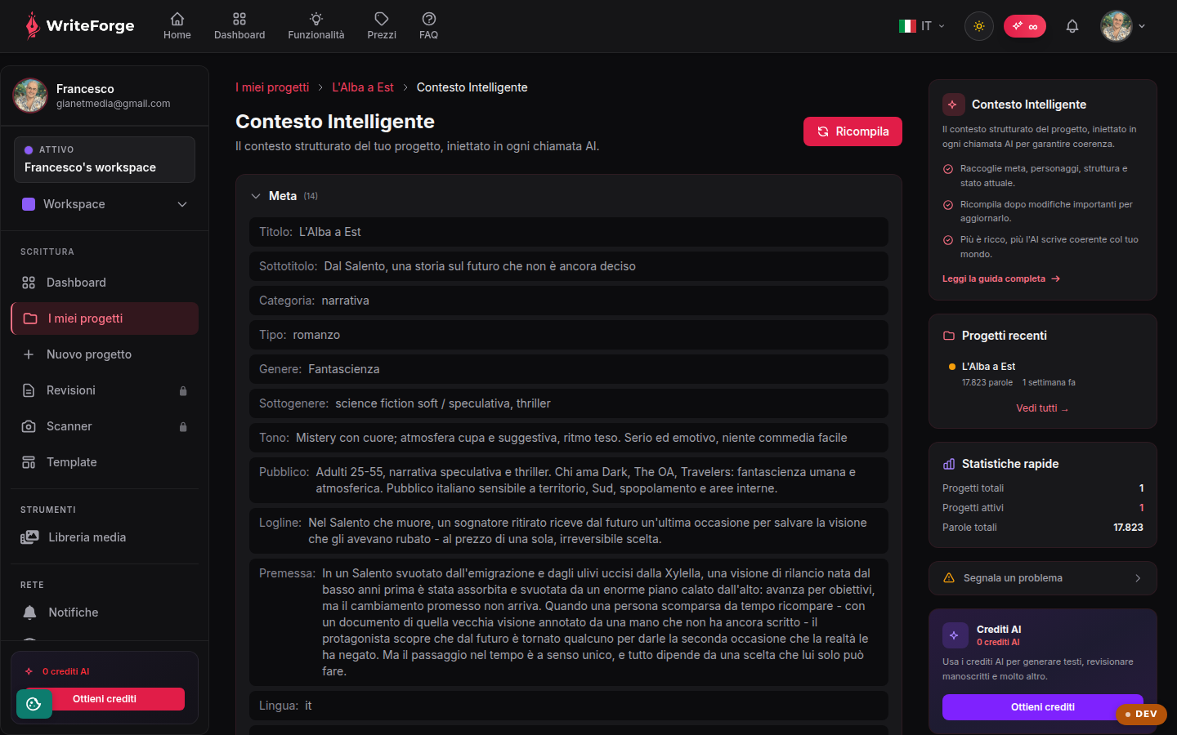Click Francesco's profile picture in sidebar

[x=30, y=96]
